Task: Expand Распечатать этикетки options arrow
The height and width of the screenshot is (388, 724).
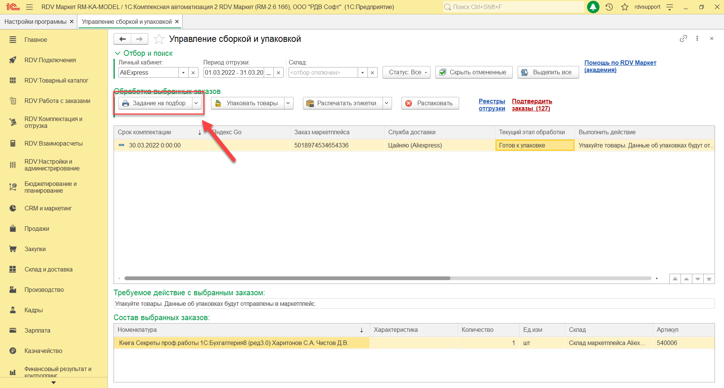Action: point(387,103)
